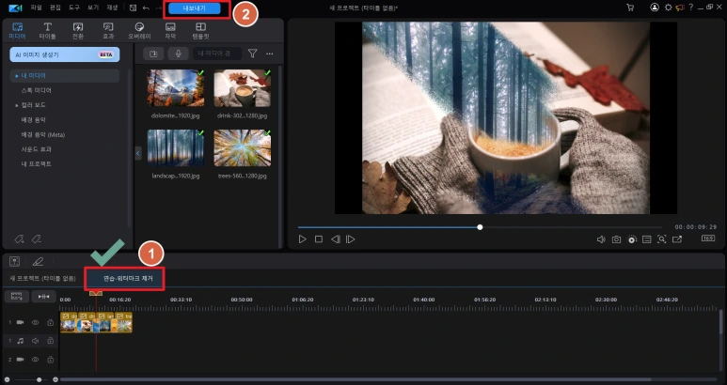Open the 전환 (Transition) room
Image resolution: width=727 pixels, height=385 pixels.
click(x=78, y=31)
